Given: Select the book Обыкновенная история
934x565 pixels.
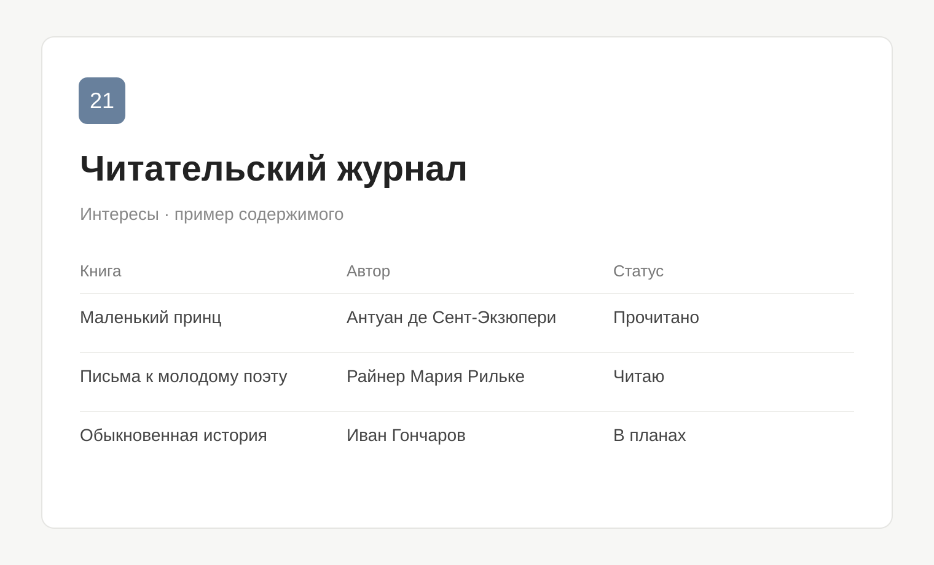Looking at the screenshot, I should [173, 435].
